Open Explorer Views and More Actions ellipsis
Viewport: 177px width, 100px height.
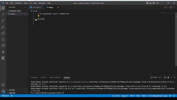(x=25, y=7)
